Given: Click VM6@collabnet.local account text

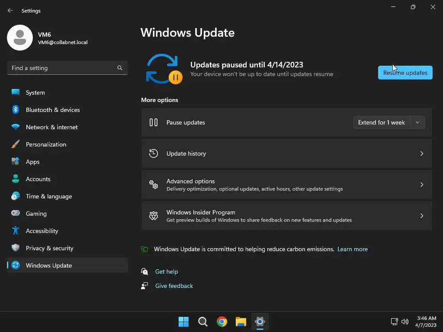Looking at the screenshot, I should click(63, 42).
